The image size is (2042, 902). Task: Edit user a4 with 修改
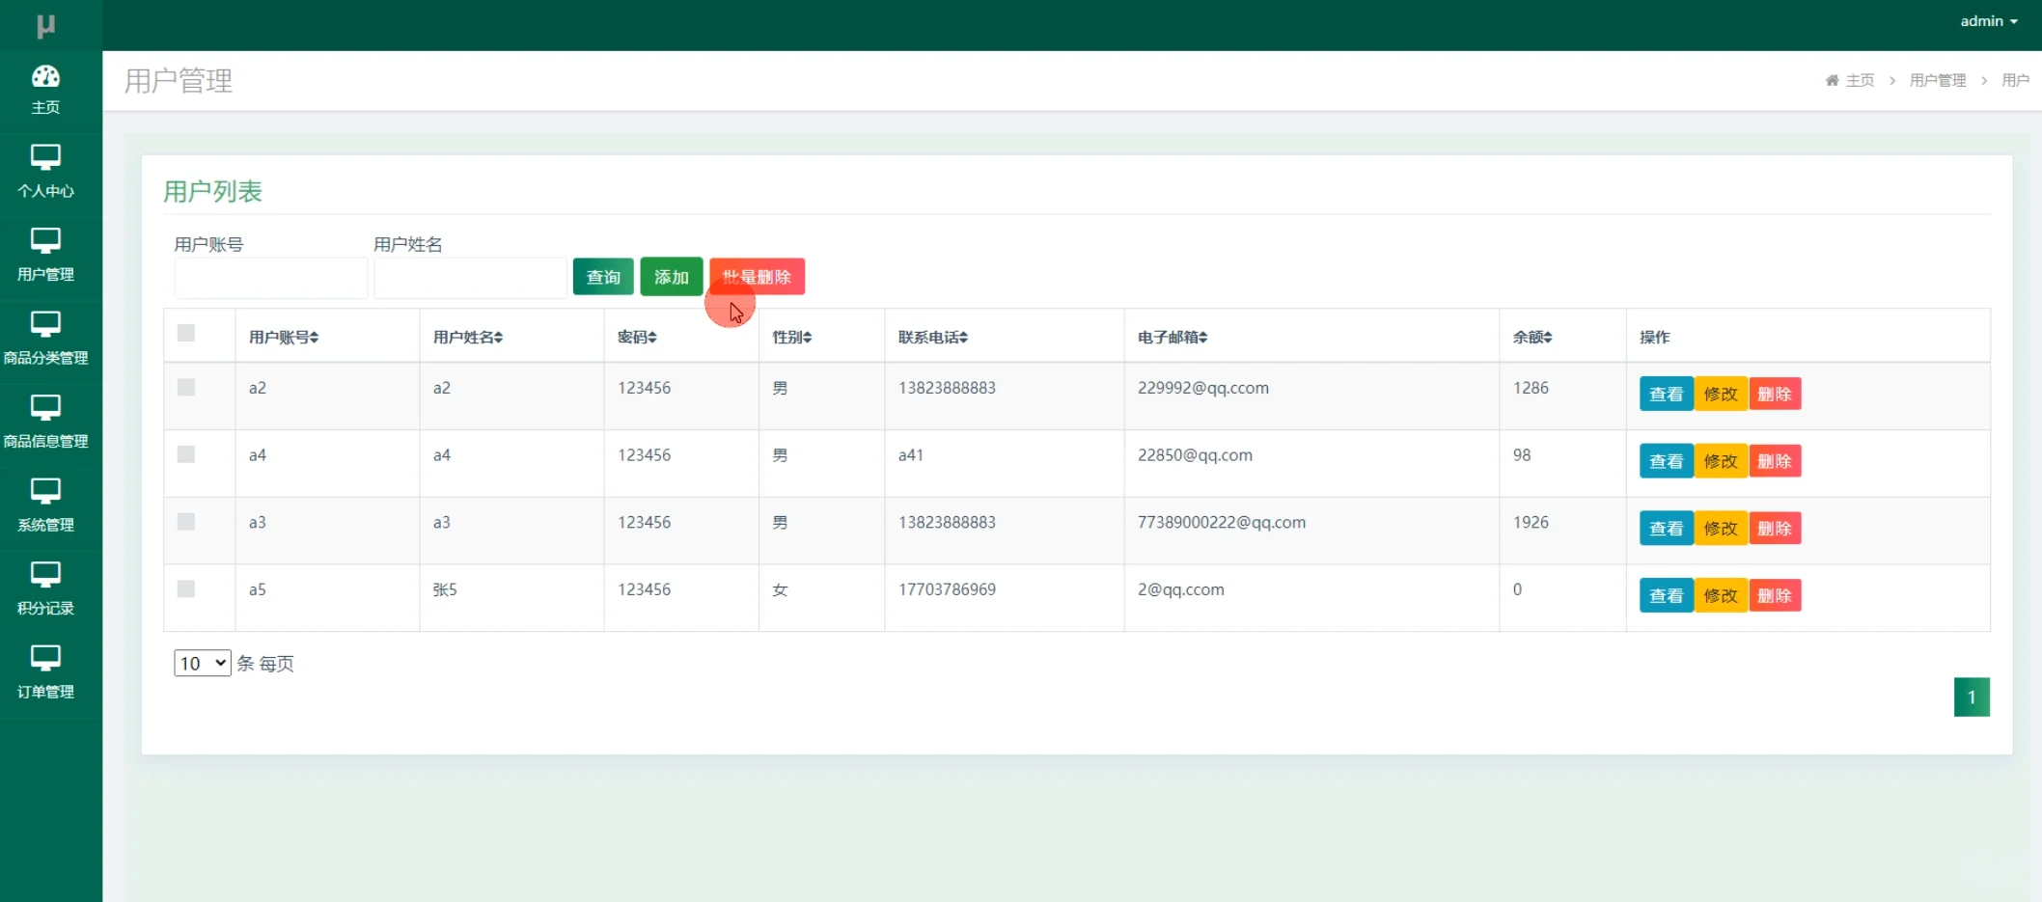tap(1721, 461)
